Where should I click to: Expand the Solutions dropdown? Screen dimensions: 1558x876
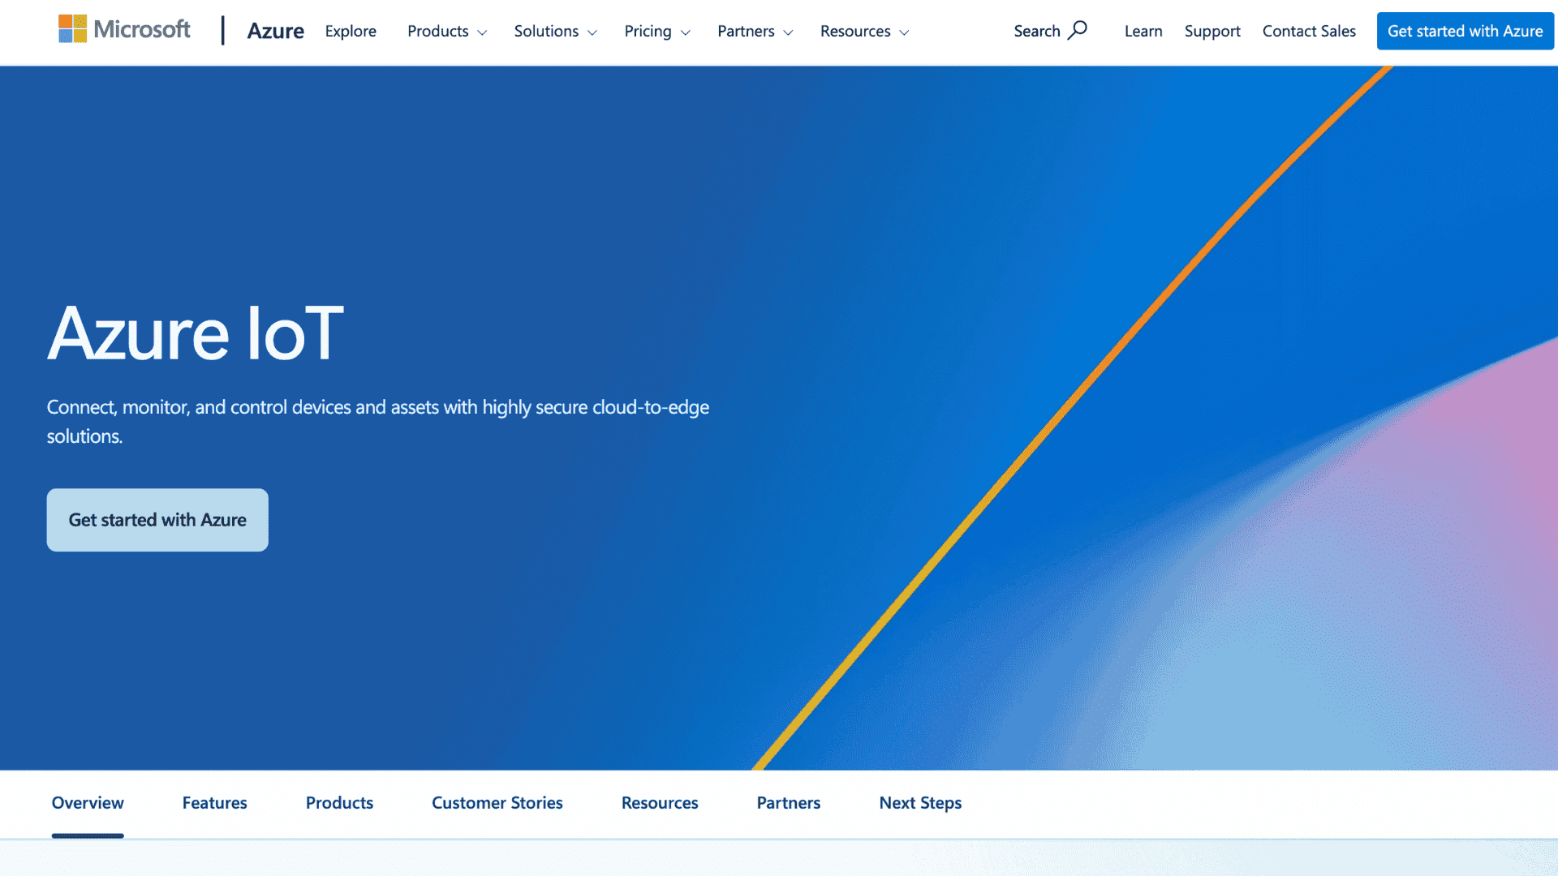pos(555,32)
